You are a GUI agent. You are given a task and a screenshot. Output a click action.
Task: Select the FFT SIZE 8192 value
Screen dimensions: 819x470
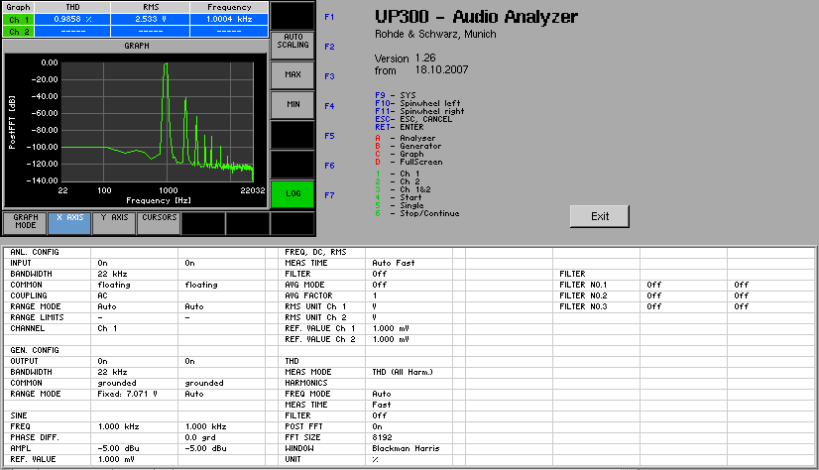[x=409, y=437]
